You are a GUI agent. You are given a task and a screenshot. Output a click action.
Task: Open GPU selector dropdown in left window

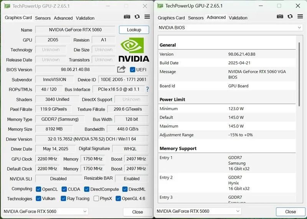coord(45,211)
